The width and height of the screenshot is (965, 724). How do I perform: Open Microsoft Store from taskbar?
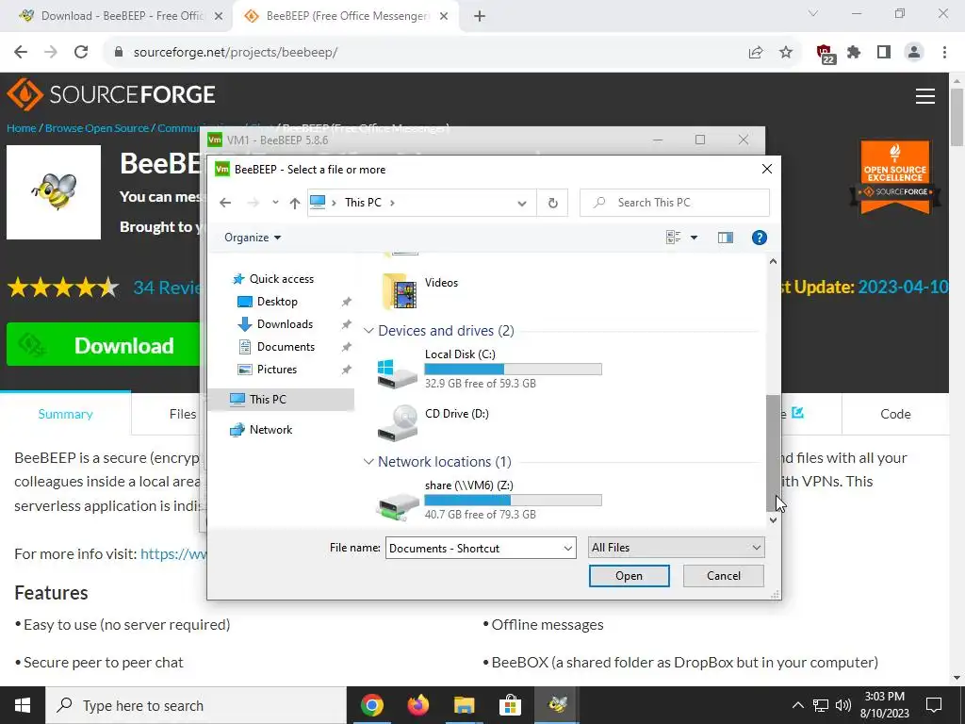(x=510, y=705)
